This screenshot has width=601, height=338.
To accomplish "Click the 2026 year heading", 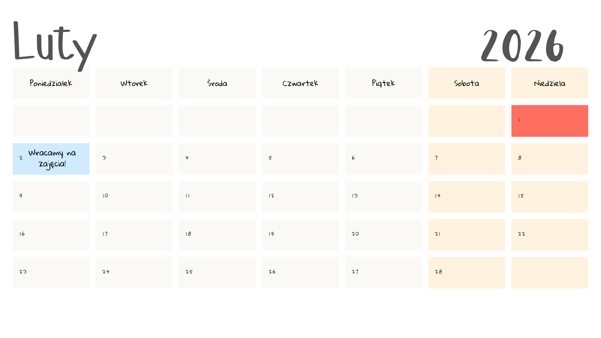I will (x=522, y=46).
